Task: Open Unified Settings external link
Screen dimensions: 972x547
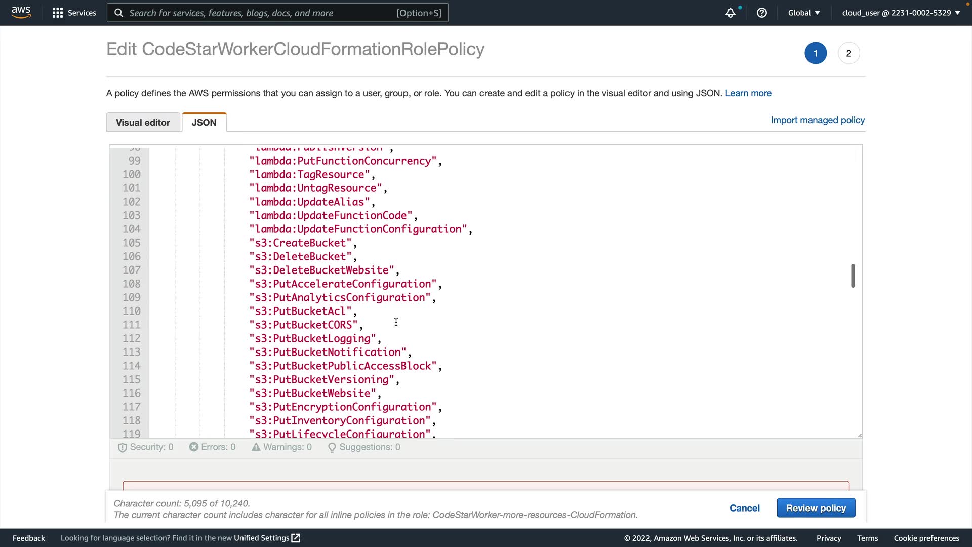Action: 267,538
